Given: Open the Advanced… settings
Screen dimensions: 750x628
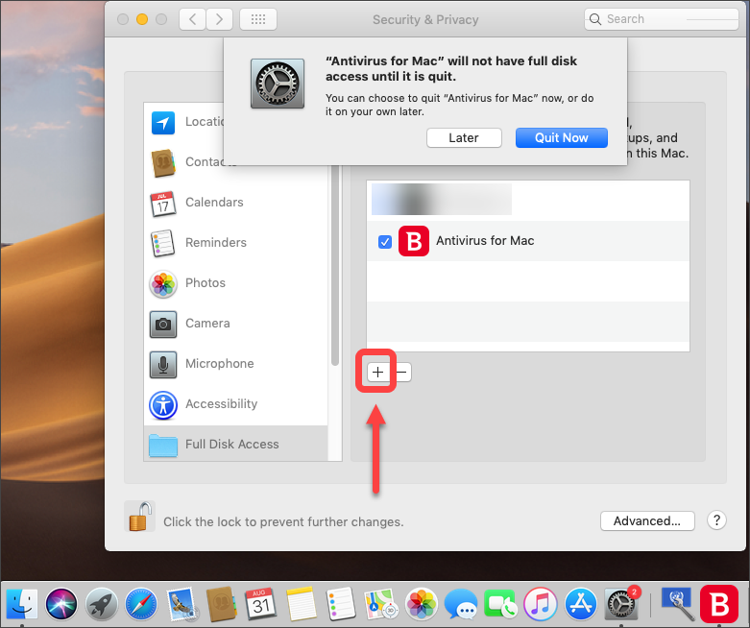Looking at the screenshot, I should tap(647, 520).
